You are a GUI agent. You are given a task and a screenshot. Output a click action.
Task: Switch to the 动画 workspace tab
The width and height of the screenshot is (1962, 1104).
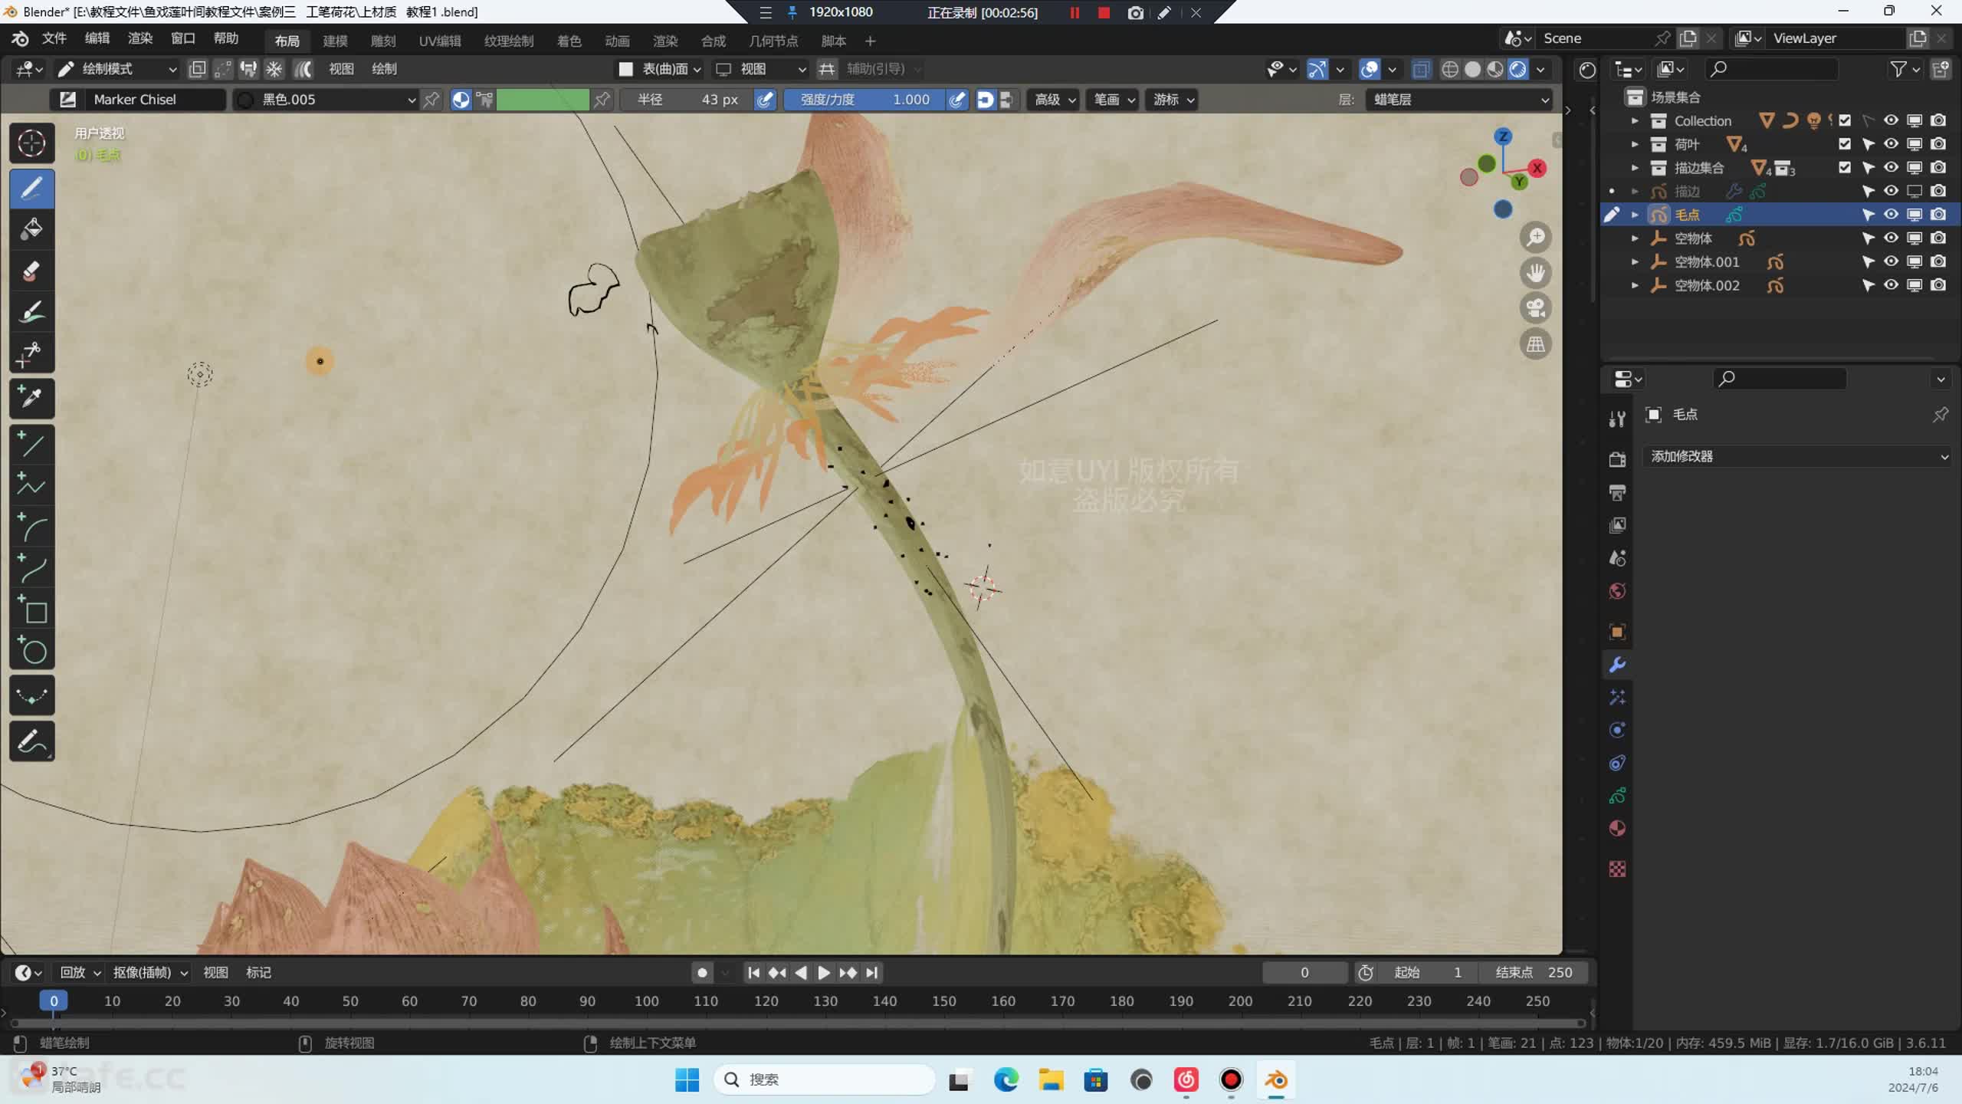pyautogui.click(x=617, y=41)
